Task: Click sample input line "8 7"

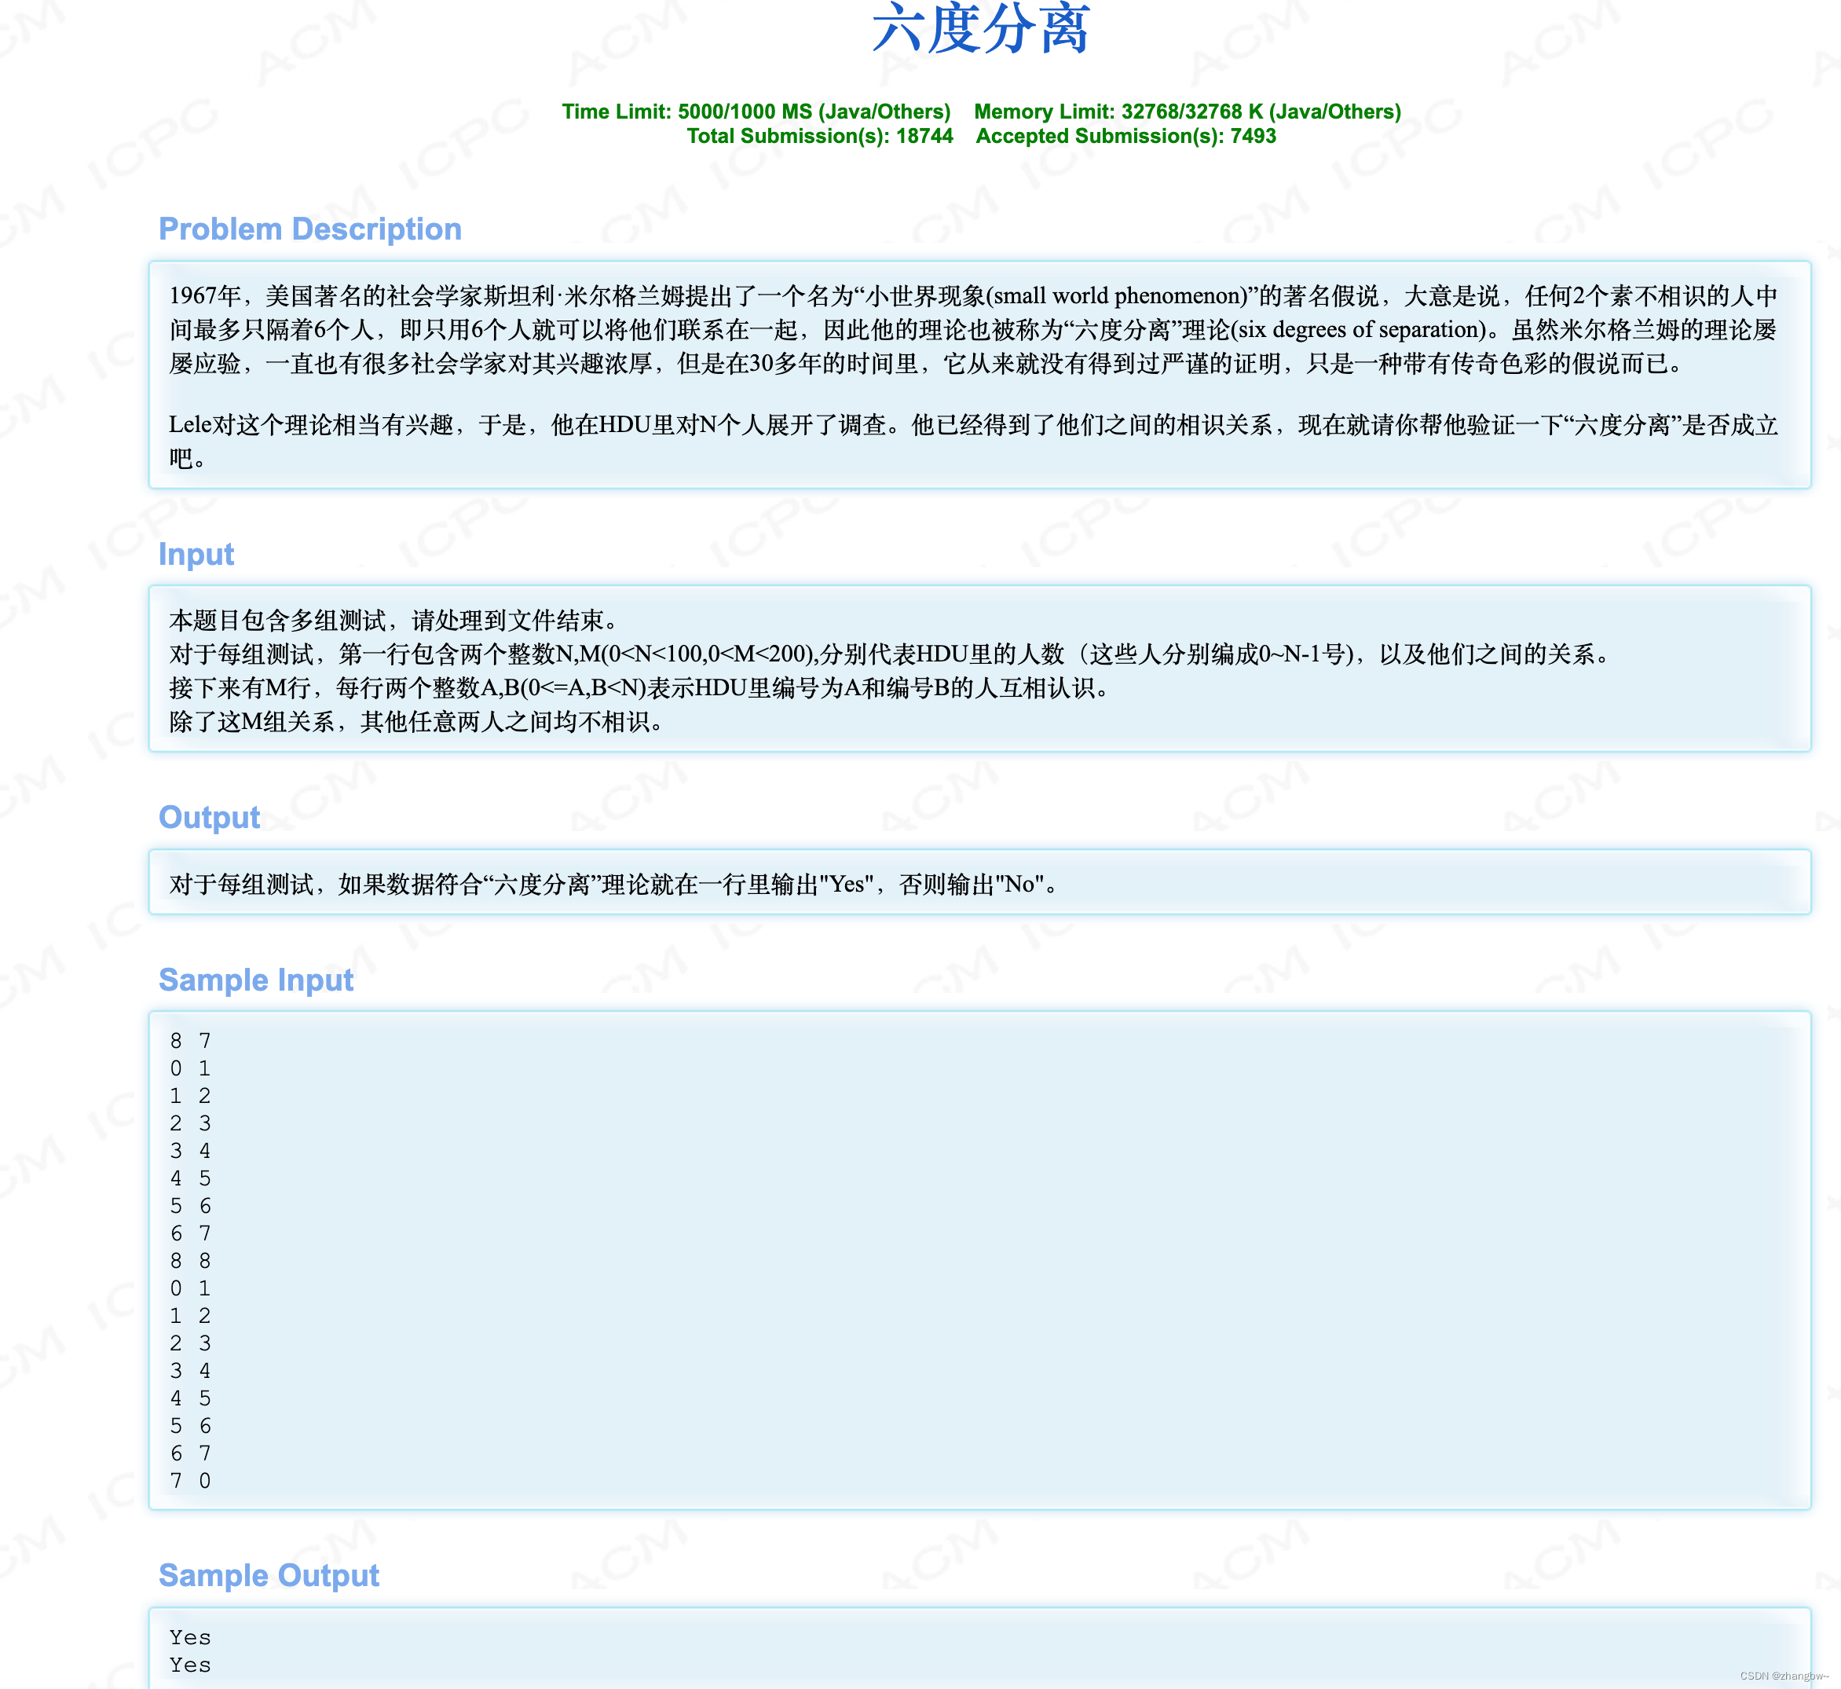Action: [x=190, y=1041]
